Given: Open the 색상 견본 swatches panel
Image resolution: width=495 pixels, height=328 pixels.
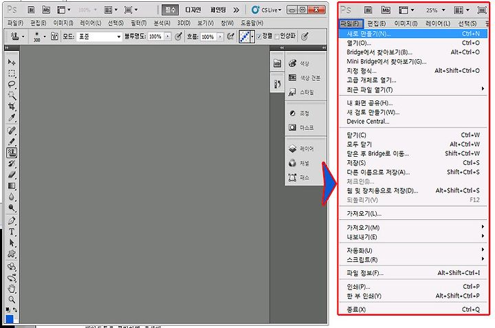Looking at the screenshot, I should coord(305,78).
